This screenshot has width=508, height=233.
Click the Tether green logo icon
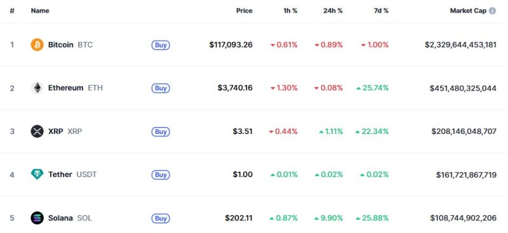pos(37,175)
